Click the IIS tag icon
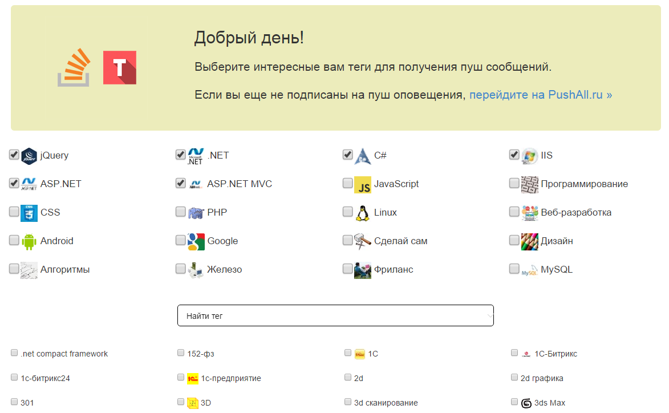Image resolution: width=669 pixels, height=413 pixels. [x=529, y=156]
